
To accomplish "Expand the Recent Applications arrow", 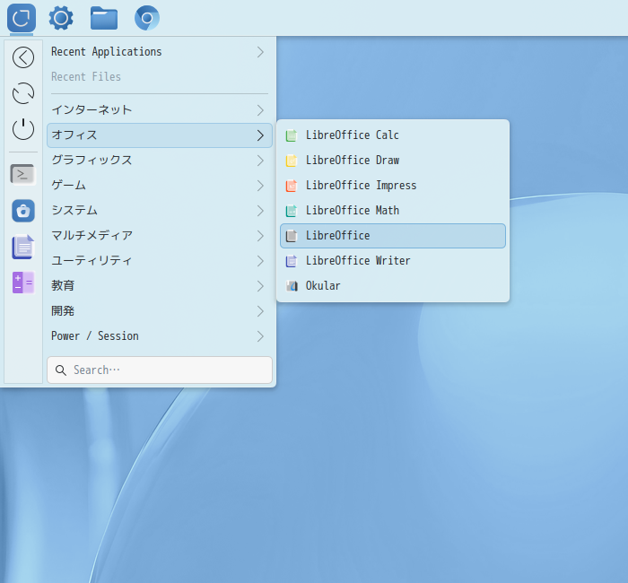I will (x=260, y=52).
